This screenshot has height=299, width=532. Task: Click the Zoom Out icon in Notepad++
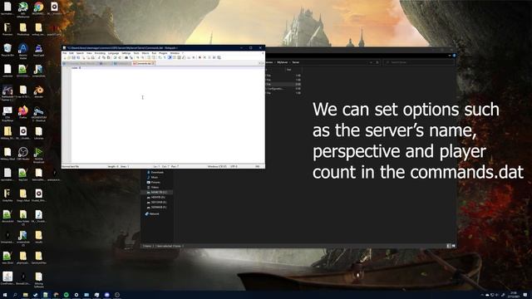142,57
